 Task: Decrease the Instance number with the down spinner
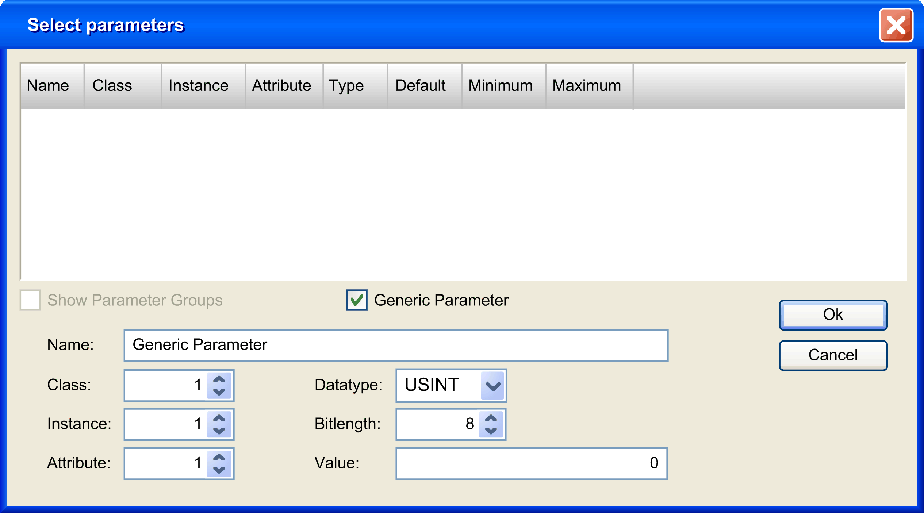[x=219, y=431]
